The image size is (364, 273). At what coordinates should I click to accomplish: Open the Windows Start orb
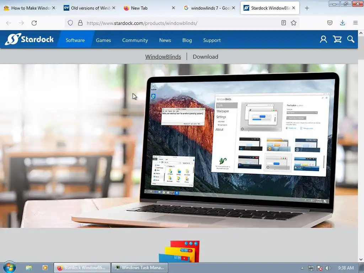[9, 267]
